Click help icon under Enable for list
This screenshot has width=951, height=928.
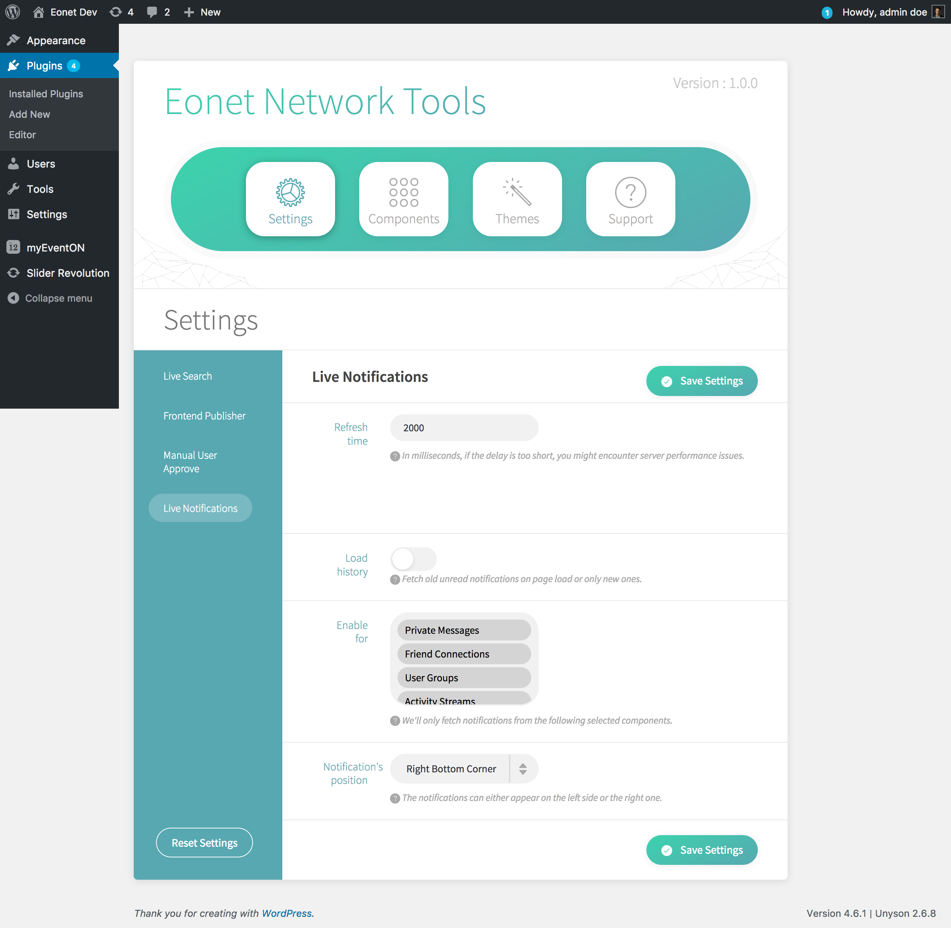(395, 721)
